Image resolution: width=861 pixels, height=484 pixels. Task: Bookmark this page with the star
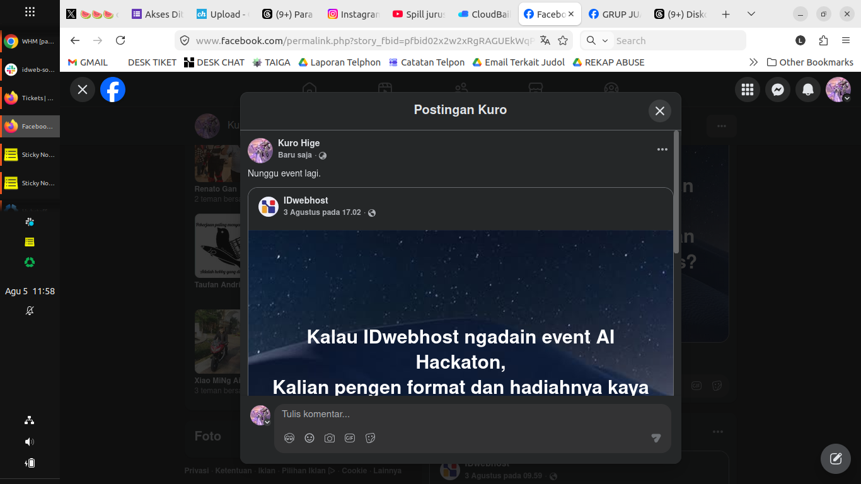click(563, 40)
